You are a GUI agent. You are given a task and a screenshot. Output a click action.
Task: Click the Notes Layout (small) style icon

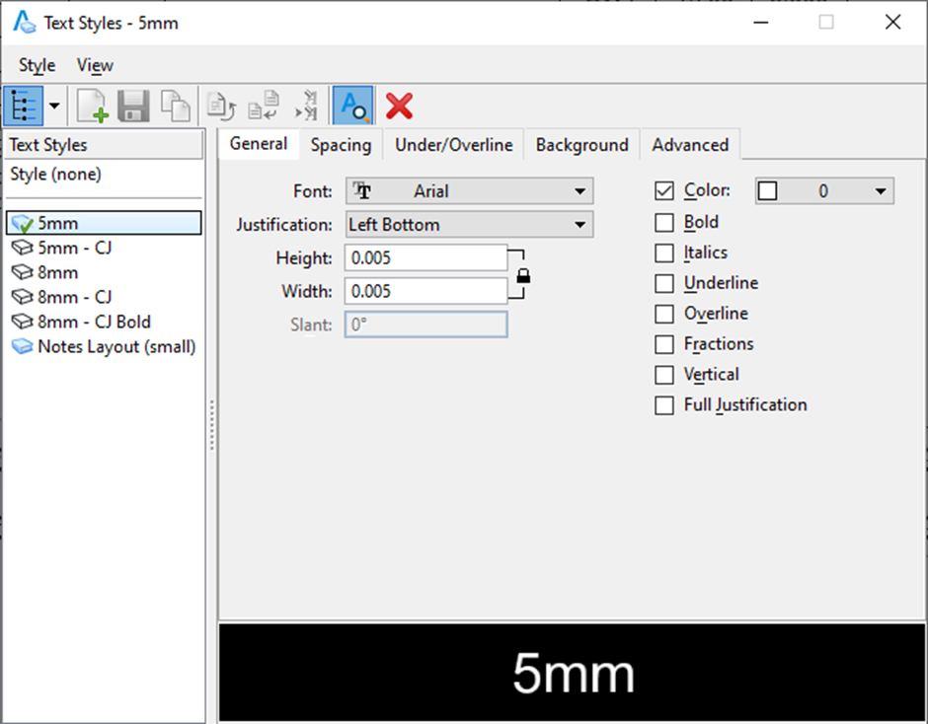pos(23,346)
